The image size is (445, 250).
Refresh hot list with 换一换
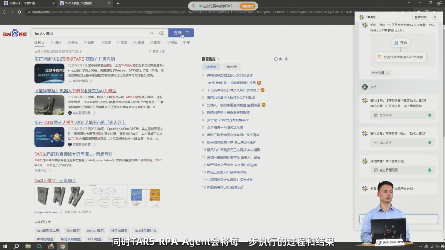point(281,59)
